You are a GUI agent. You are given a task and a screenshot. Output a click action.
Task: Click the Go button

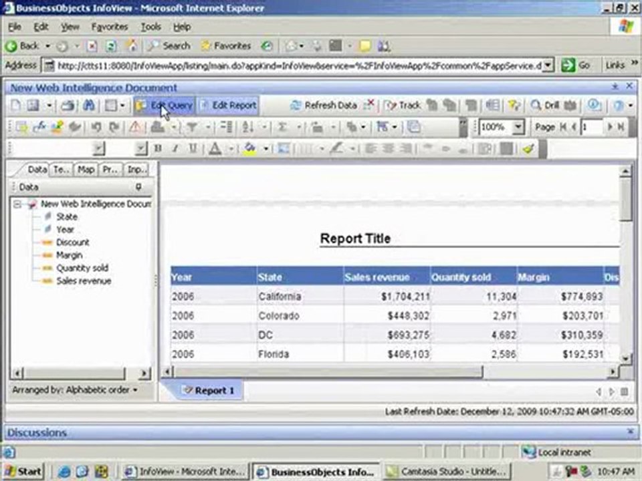[576, 65]
